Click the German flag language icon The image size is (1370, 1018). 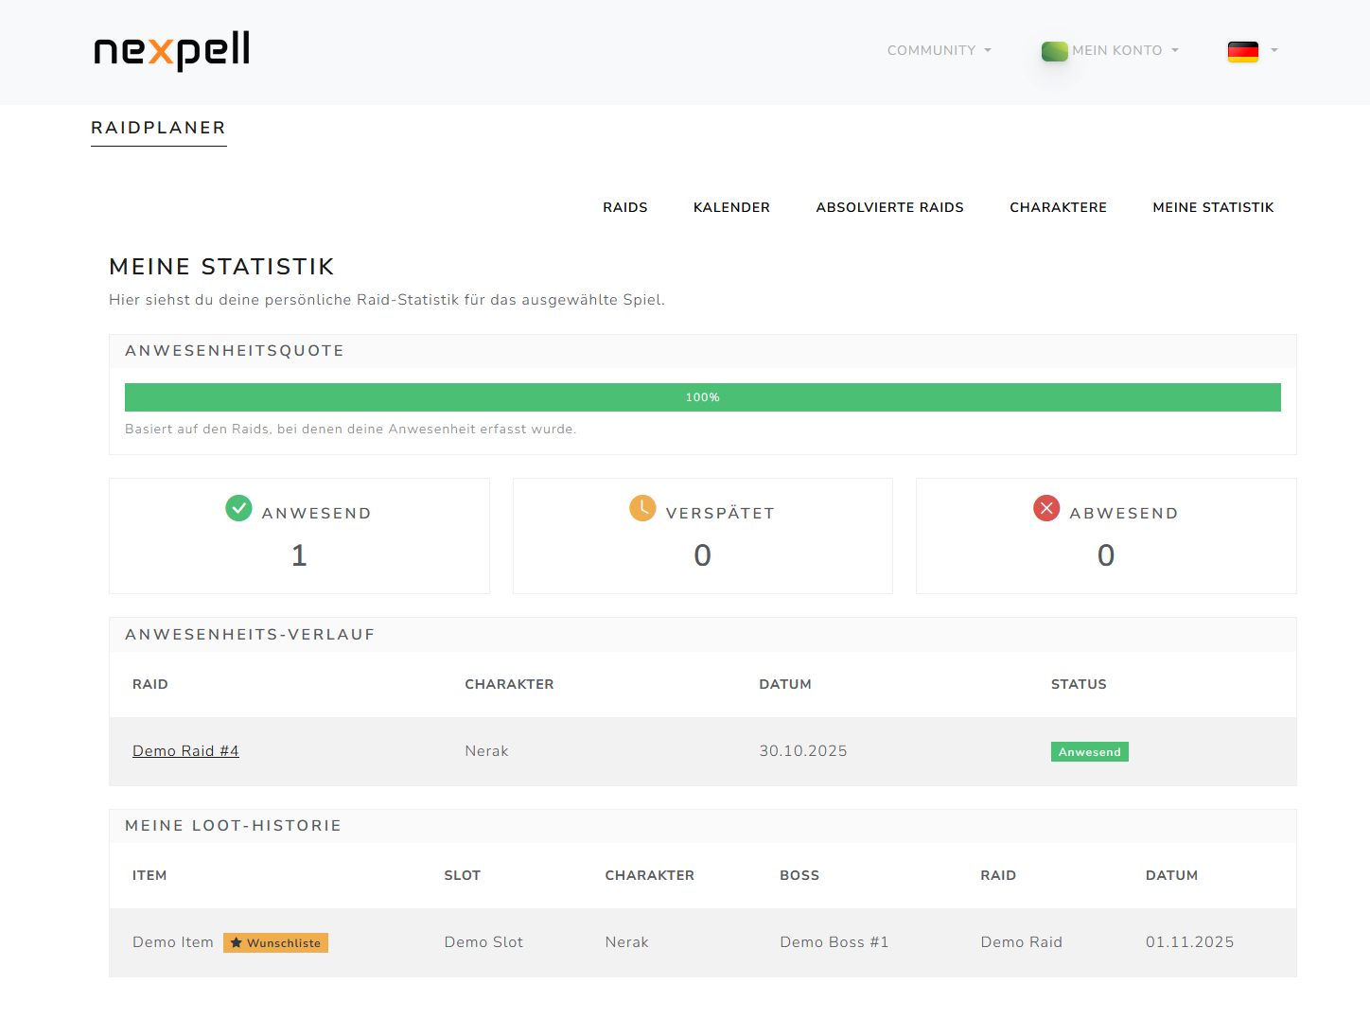tap(1243, 52)
